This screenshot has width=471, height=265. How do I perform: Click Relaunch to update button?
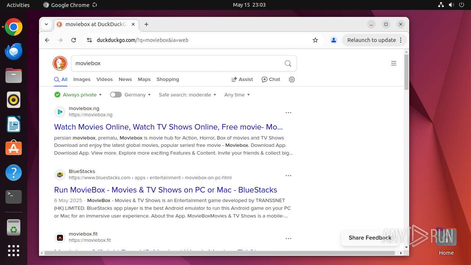coord(372,40)
